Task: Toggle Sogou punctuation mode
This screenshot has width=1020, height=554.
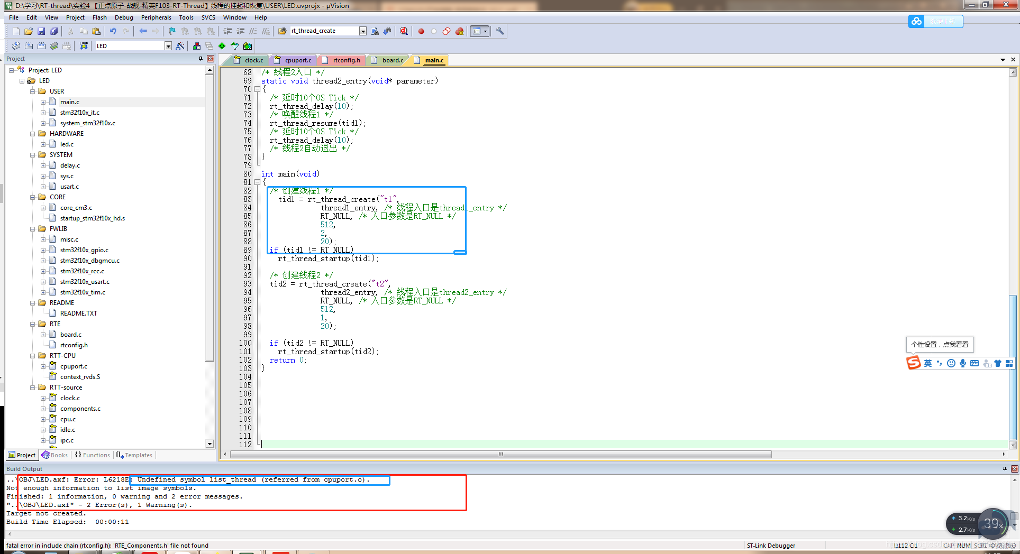Action: coord(940,363)
